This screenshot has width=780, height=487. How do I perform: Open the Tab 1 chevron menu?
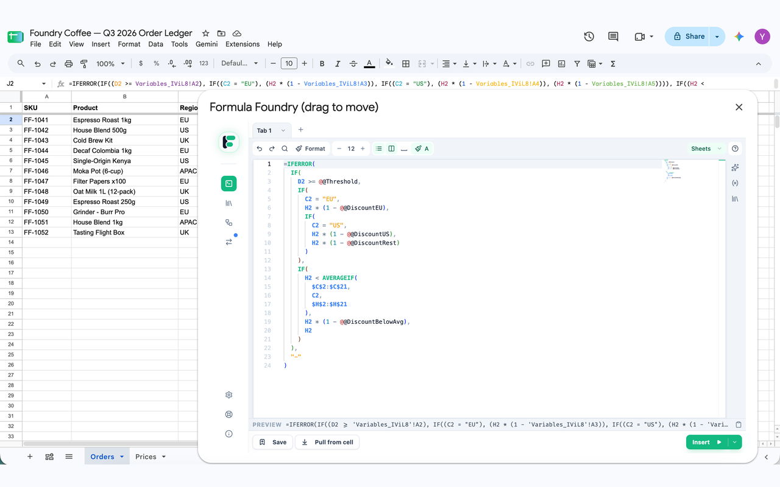pos(283,130)
